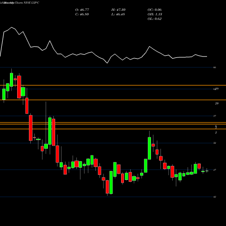Image resolution: width=226 pixels, height=226 pixels.
Task: Select the low value 'L: 46.48'
Action: pyautogui.click(x=118, y=14)
